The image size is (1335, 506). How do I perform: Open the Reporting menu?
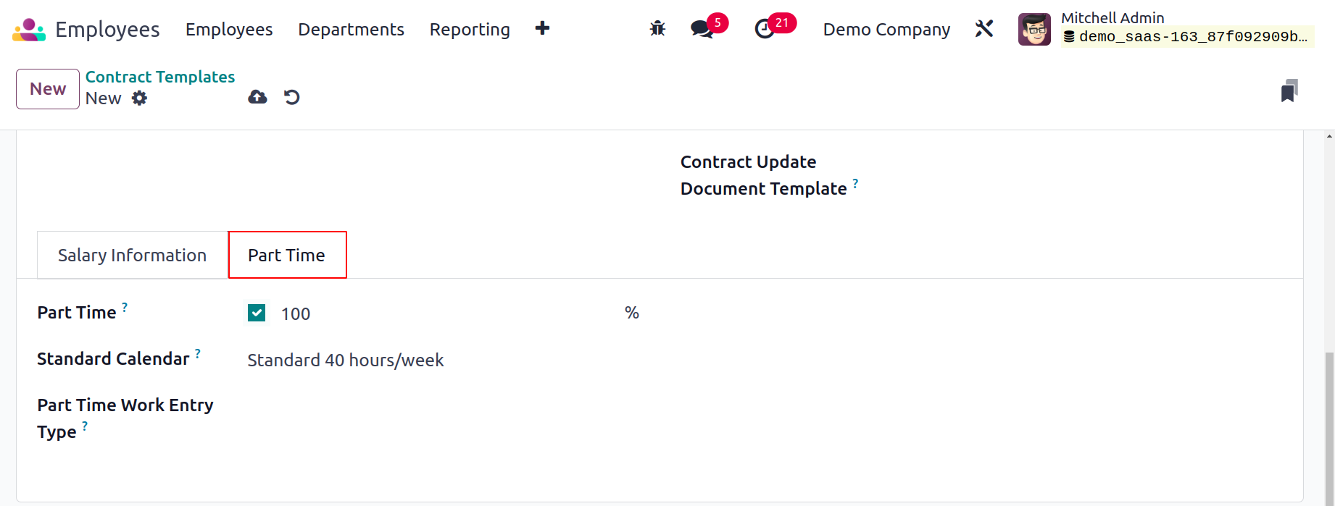[x=470, y=30]
